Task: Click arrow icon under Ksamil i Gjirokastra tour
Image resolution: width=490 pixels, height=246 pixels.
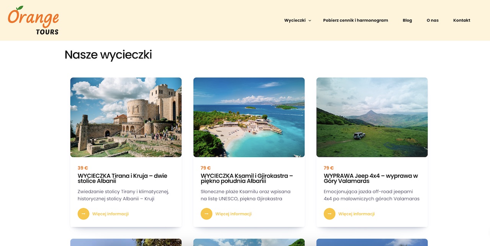Action: 206,214
